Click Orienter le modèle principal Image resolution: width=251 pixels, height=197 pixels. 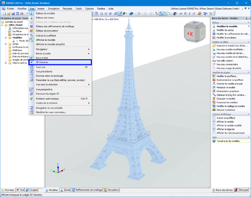pyautogui.click(x=230, y=84)
